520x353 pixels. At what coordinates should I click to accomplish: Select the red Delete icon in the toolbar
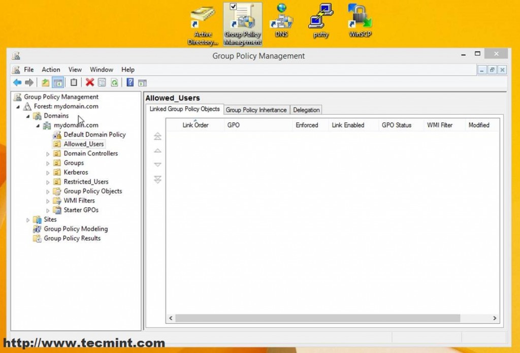point(89,82)
